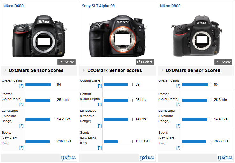Click the Nikon D800 camera image
The image size is (235, 163).
click(x=196, y=36)
